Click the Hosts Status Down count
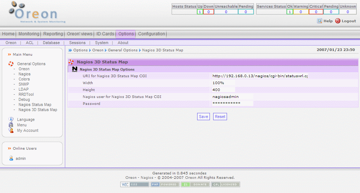 208,12
